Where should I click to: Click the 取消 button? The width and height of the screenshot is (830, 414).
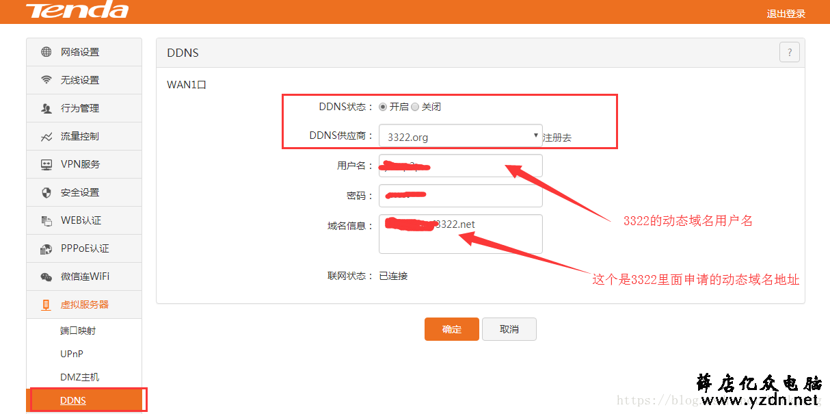[x=509, y=329]
